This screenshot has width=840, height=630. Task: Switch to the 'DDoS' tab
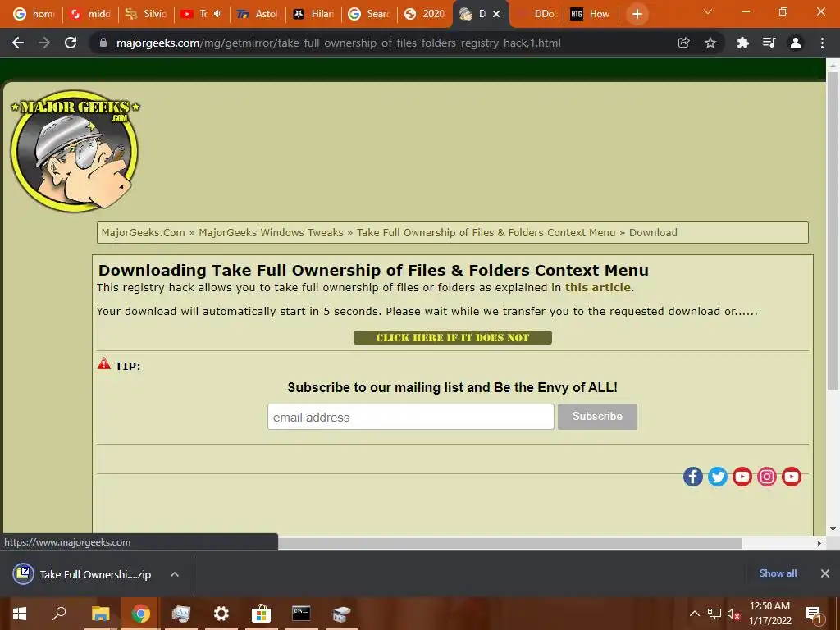[537, 14]
